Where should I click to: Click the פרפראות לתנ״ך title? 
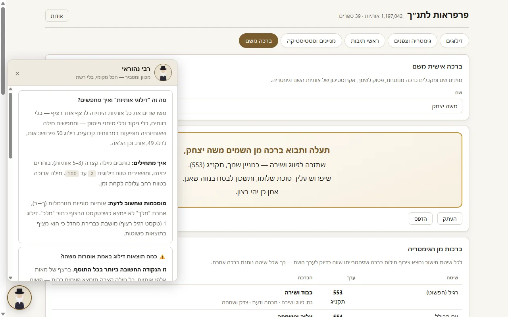pyautogui.click(x=438, y=15)
